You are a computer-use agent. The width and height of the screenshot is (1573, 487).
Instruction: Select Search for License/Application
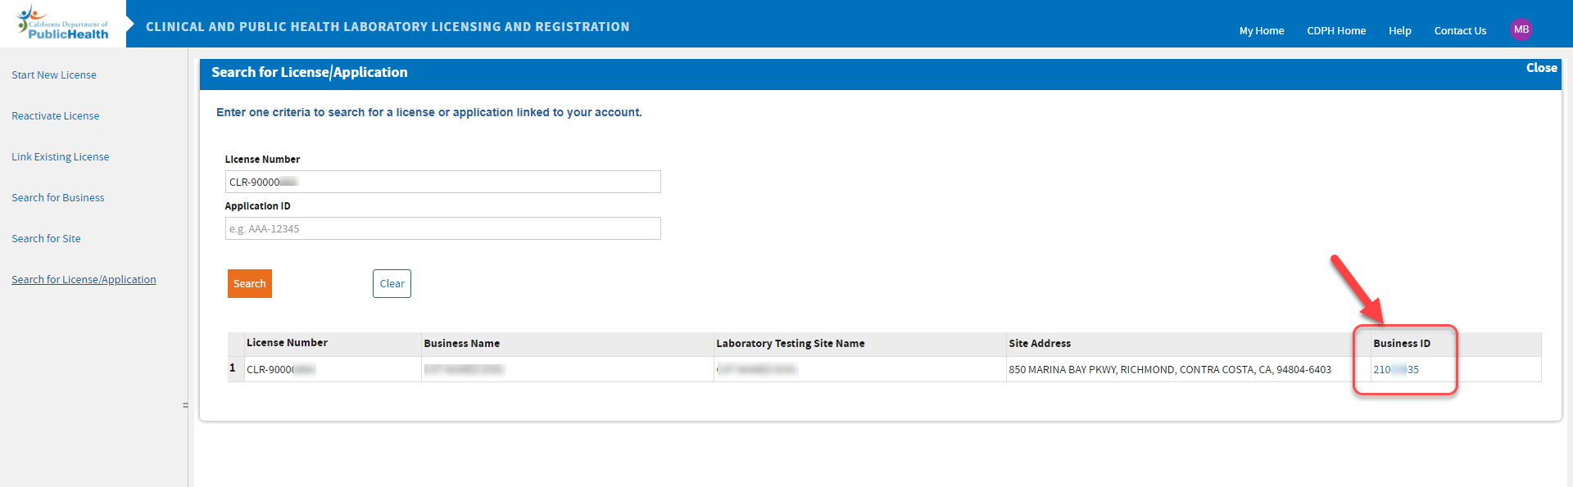pos(84,279)
